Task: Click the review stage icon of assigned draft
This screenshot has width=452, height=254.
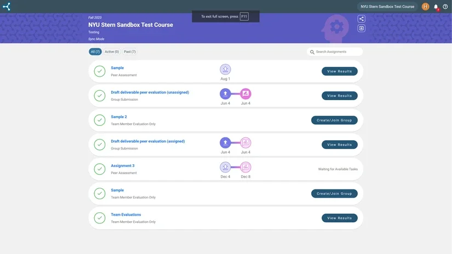Action: (245, 142)
